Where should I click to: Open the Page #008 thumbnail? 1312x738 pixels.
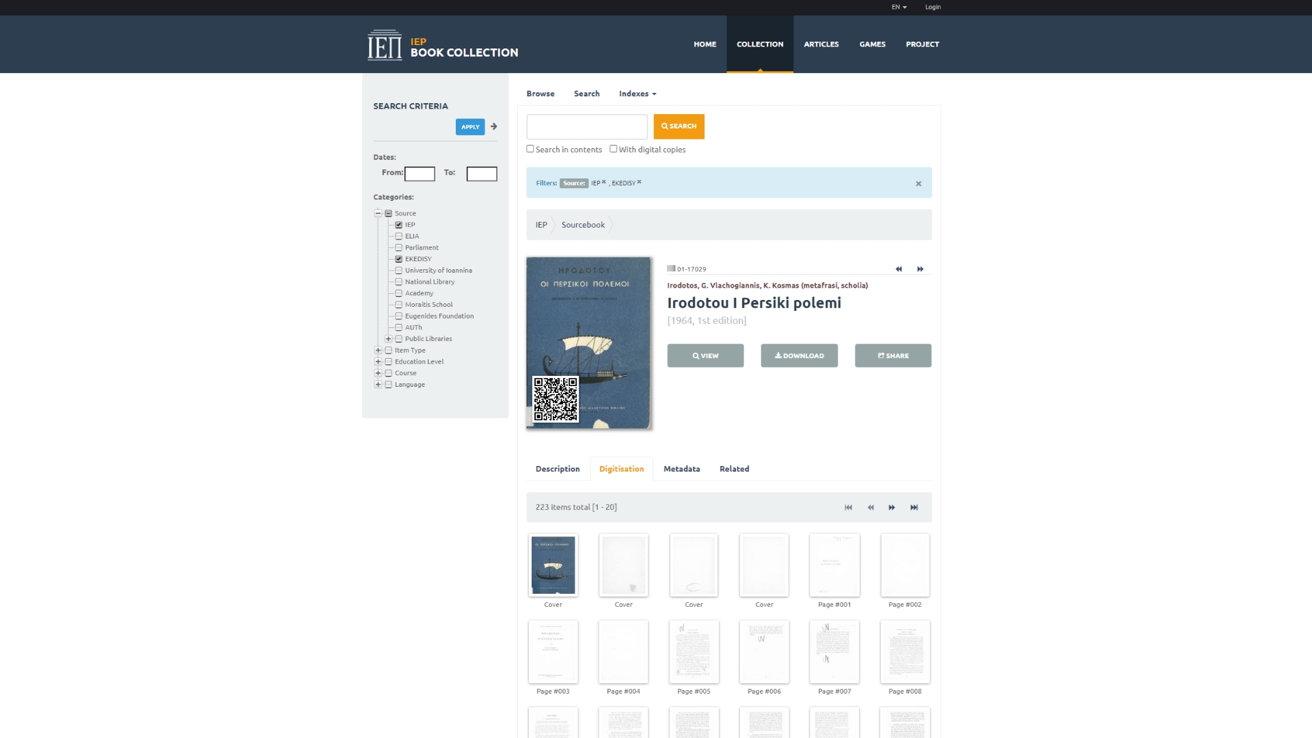905,652
